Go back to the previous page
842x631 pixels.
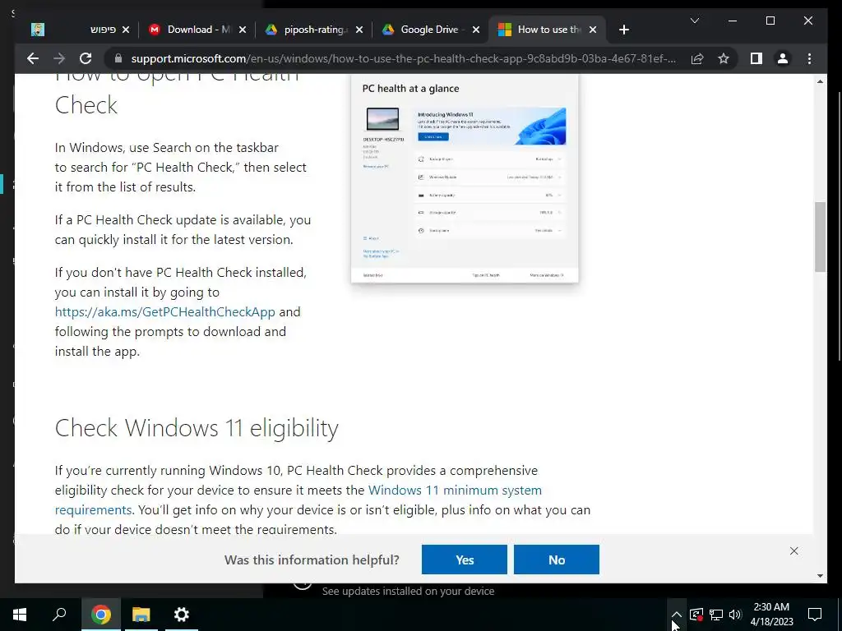[x=33, y=58]
